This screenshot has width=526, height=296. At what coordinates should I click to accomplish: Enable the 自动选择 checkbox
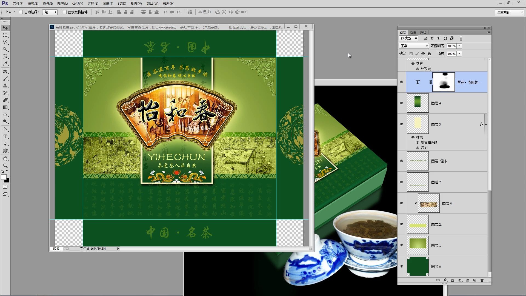[x=21, y=12]
